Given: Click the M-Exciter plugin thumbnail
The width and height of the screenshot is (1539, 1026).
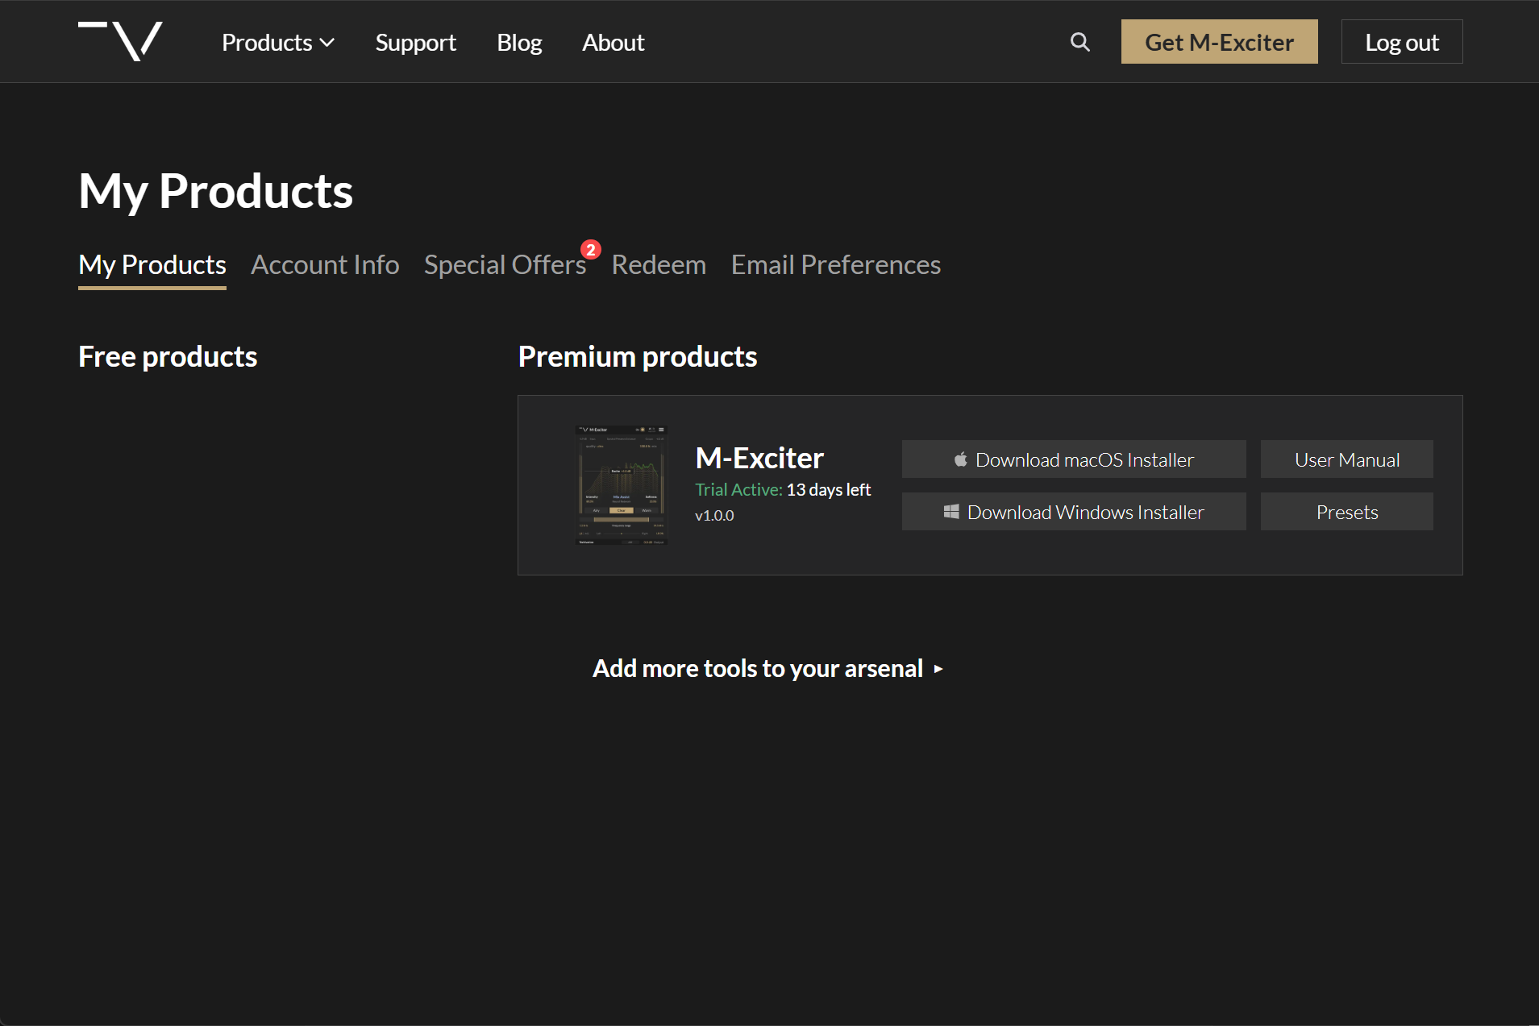Looking at the screenshot, I should (622, 485).
